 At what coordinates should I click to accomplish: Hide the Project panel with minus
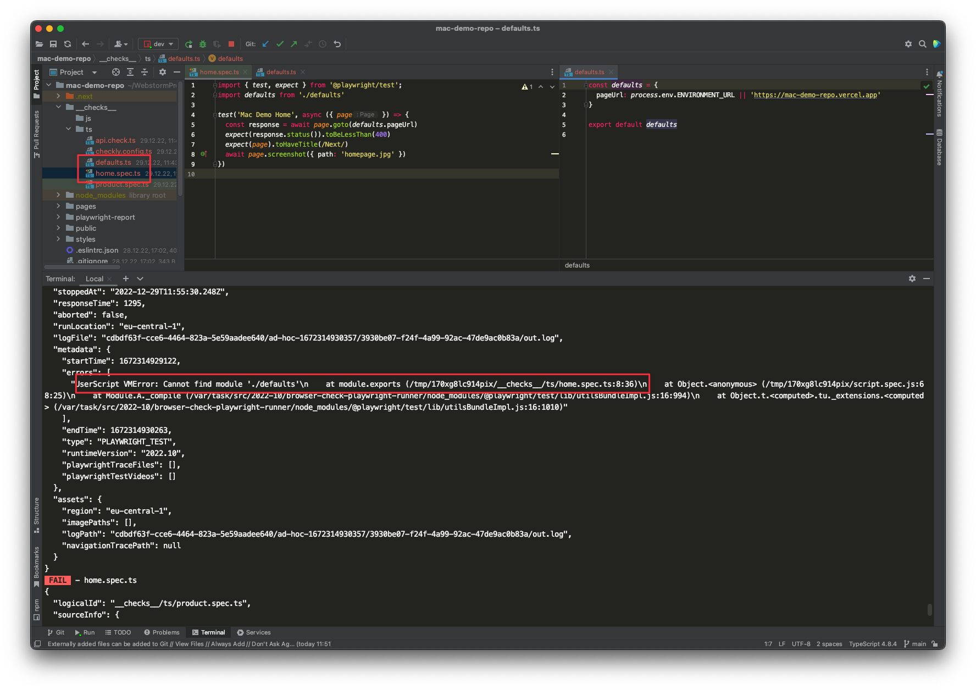(177, 72)
